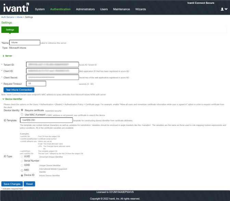230x201 pixels.
Task: Open the Wizards menu
Action: (x=141, y=9)
